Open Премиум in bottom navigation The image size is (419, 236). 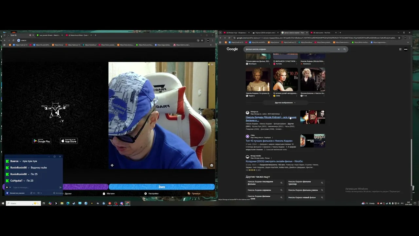click(194, 193)
